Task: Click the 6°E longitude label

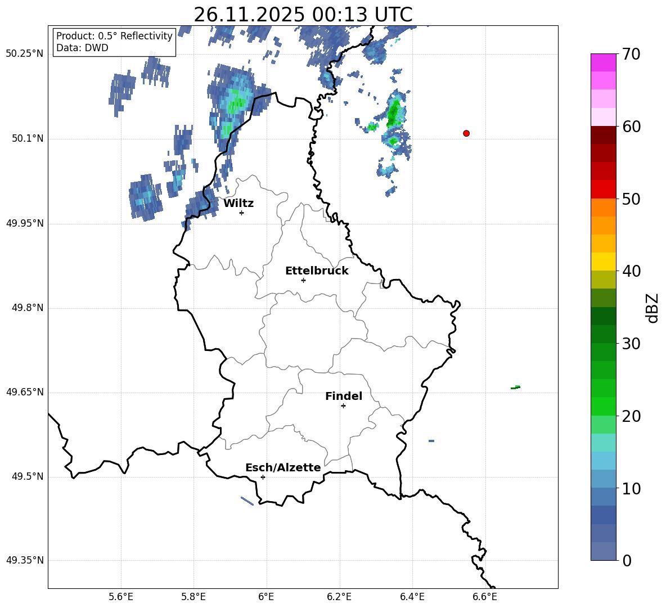Action: 266,597
